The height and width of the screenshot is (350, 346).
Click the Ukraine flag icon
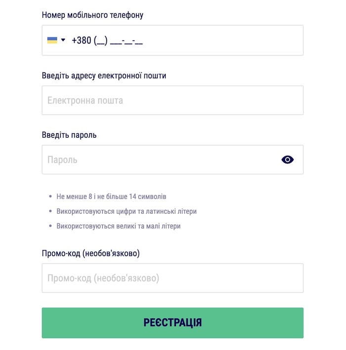coord(52,40)
